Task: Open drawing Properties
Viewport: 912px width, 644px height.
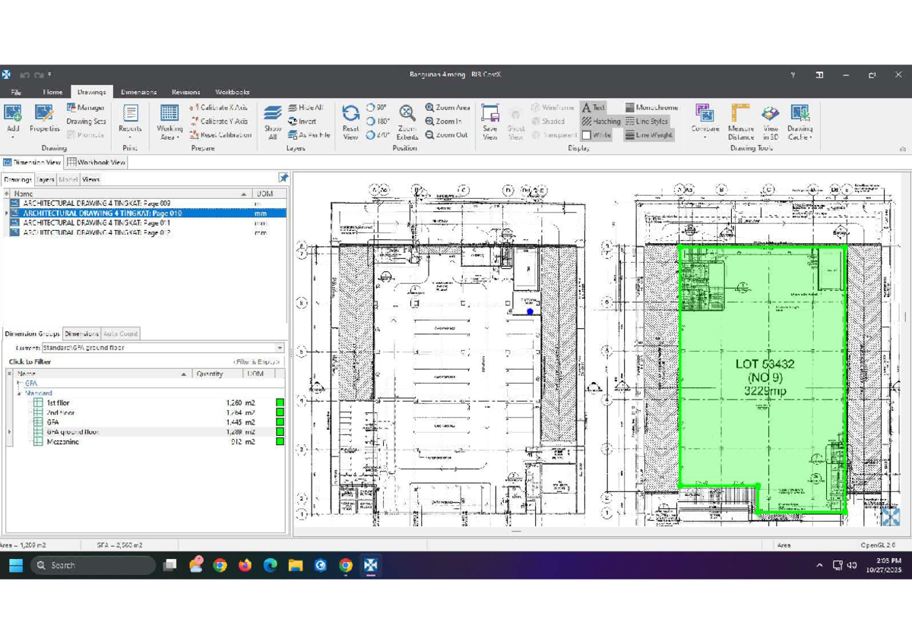Action: (x=44, y=120)
